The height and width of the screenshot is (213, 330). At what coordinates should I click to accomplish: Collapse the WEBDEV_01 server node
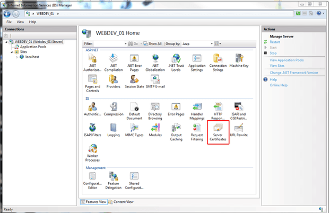(x=6, y=42)
